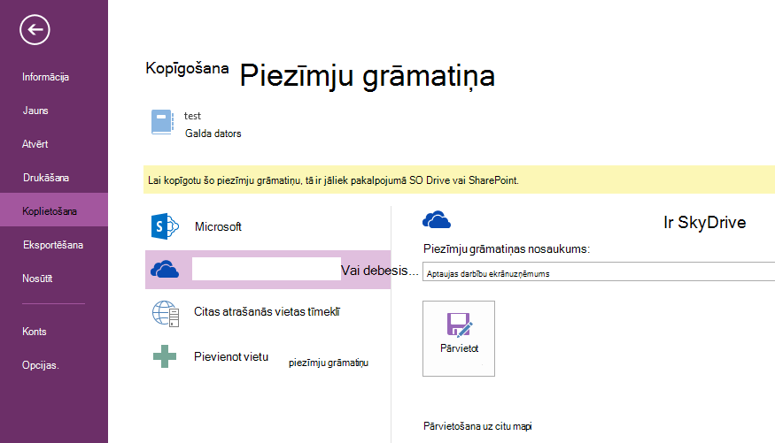Select 'Pievienot vietu' option
The height and width of the screenshot is (443, 775).
pos(231,356)
